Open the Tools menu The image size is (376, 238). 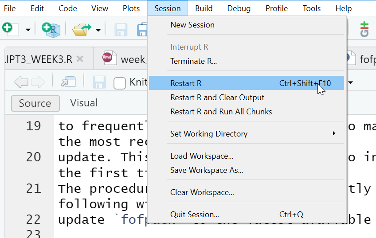[x=312, y=8]
